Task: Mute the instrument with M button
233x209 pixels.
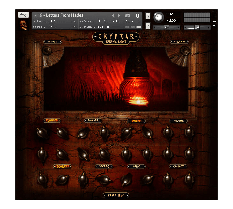Action: [x=148, y=26]
